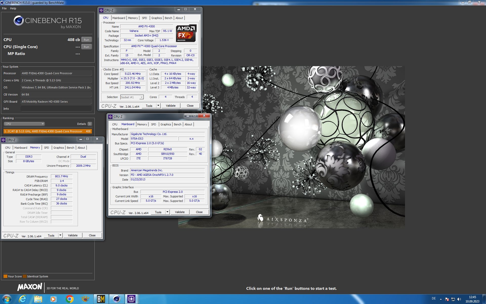
Task: Run the CPU benchmark
Action: pos(87,40)
